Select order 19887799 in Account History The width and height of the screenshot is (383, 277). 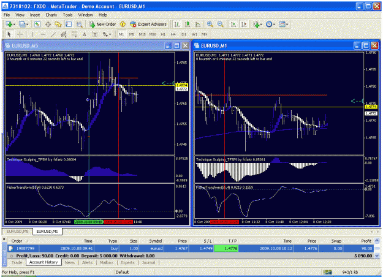191,249
